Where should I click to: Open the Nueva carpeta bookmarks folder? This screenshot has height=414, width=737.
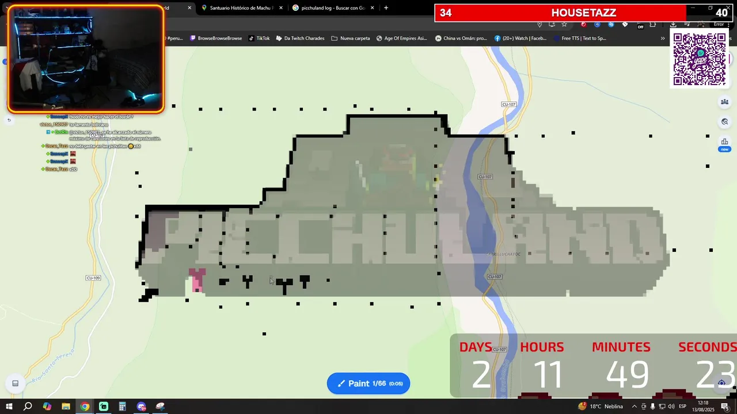351,39
